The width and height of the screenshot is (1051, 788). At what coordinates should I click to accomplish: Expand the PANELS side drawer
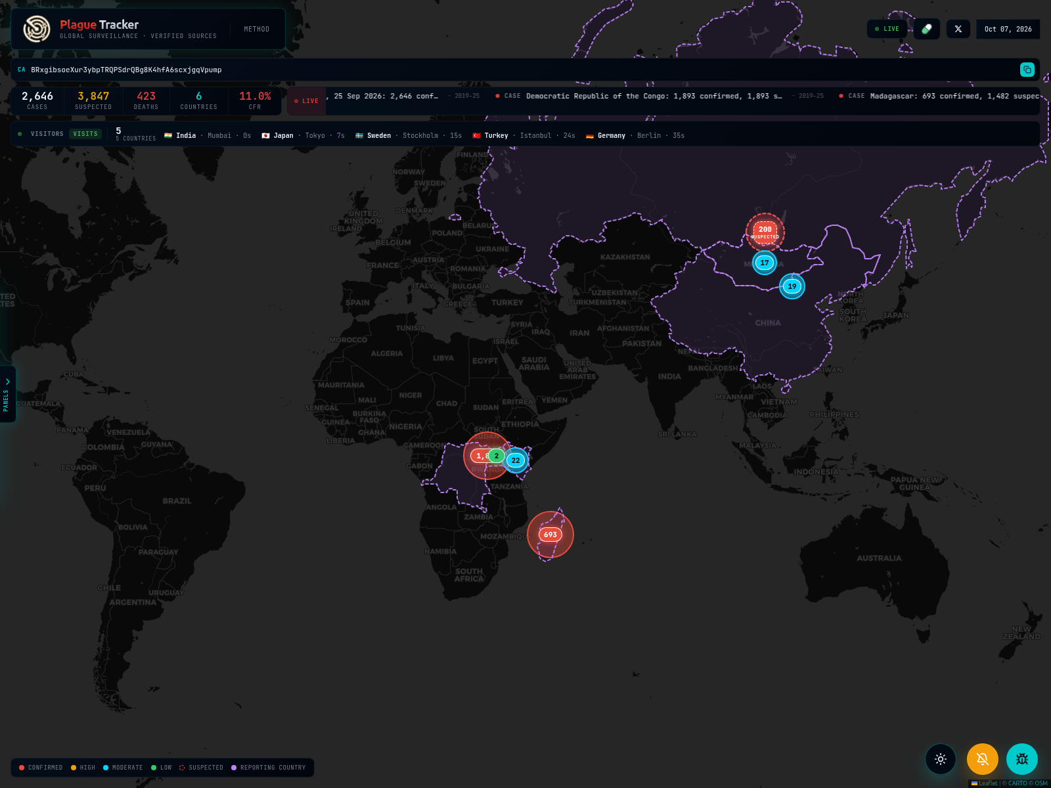click(x=7, y=394)
